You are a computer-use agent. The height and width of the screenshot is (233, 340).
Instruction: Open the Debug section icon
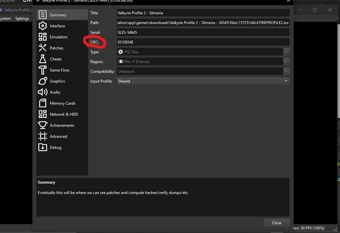(42, 147)
